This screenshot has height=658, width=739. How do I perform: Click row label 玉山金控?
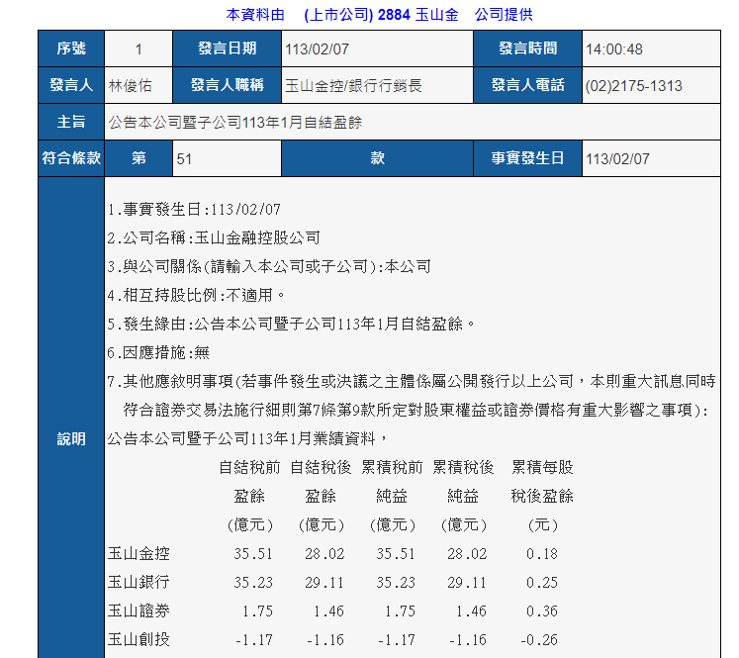(139, 554)
